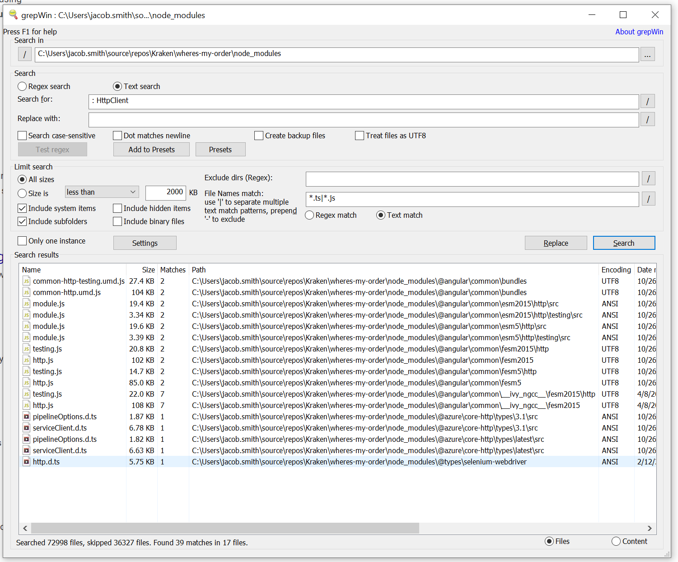The width and height of the screenshot is (678, 562).
Task: Open the folder browse ellipsis button
Action: [x=648, y=54]
